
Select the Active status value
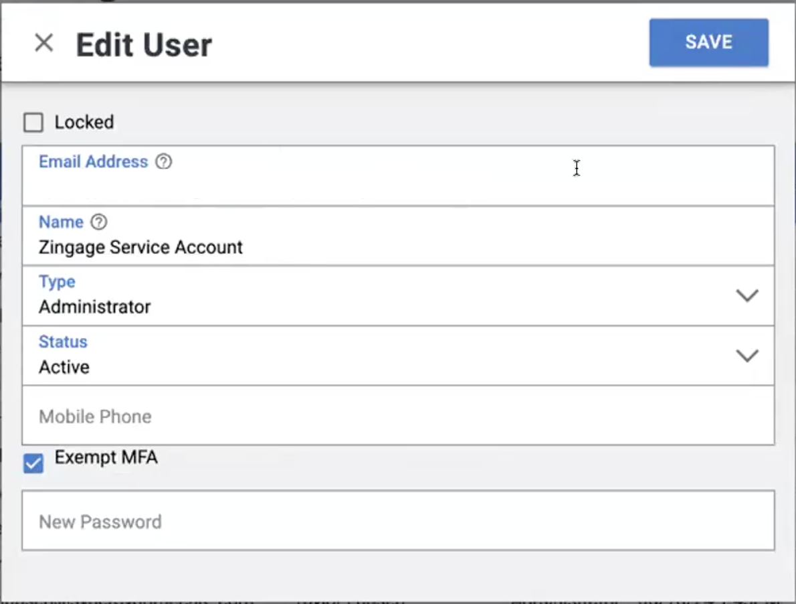coord(64,367)
